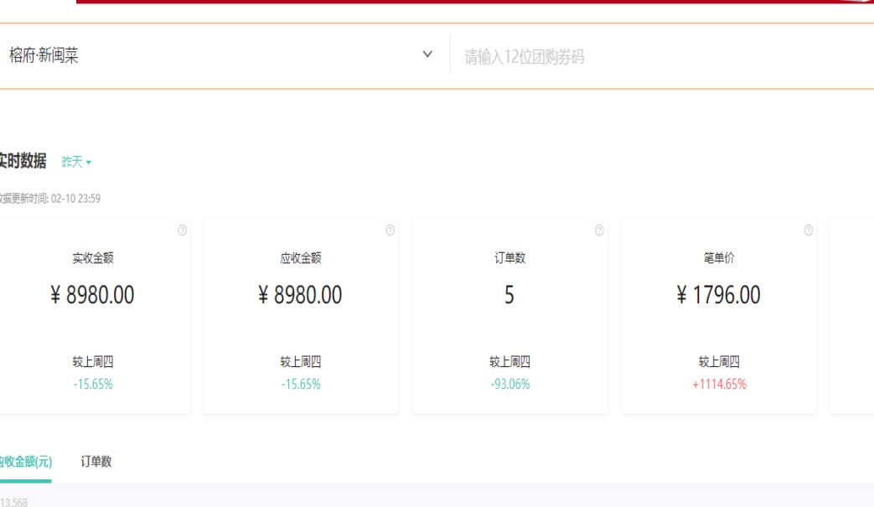This screenshot has width=874, height=507.
Task: Click the 实时数据 section heading
Action: click(x=22, y=161)
